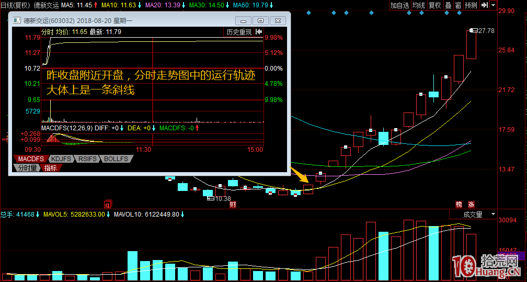Click the 财 financial marker icon
The height and width of the screenshot is (282, 527).
tap(233, 204)
